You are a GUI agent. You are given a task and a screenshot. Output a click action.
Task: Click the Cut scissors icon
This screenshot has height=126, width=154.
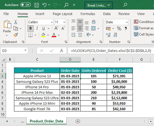point(16,22)
